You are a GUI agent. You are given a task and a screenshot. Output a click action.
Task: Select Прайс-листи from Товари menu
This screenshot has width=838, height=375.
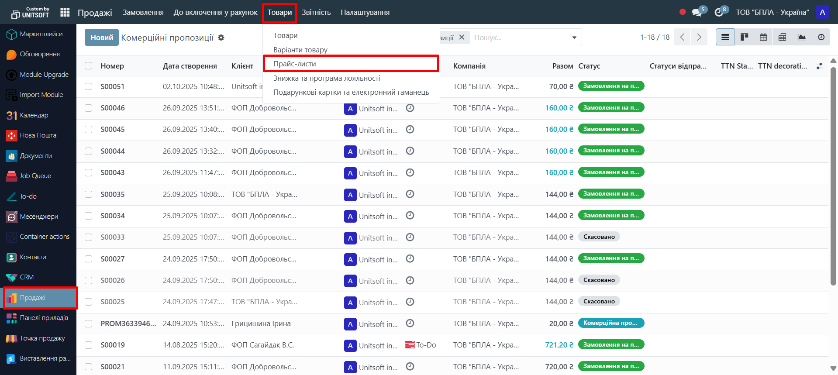pyautogui.click(x=295, y=64)
